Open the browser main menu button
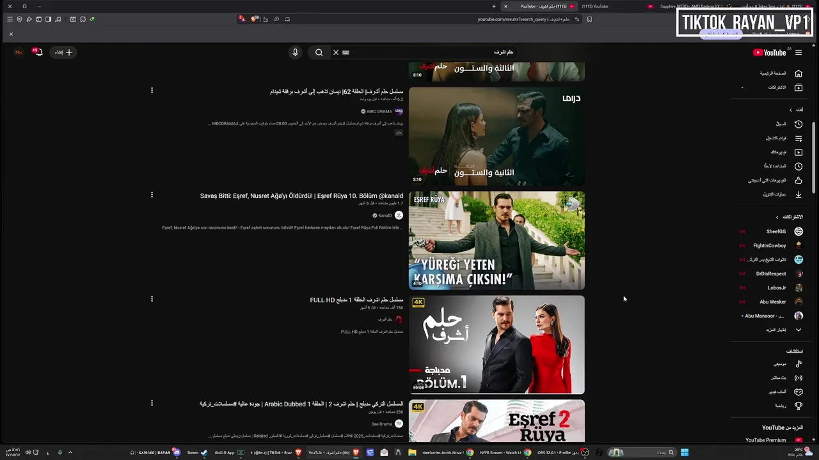Viewport: 819px width, 460px height. [10, 19]
